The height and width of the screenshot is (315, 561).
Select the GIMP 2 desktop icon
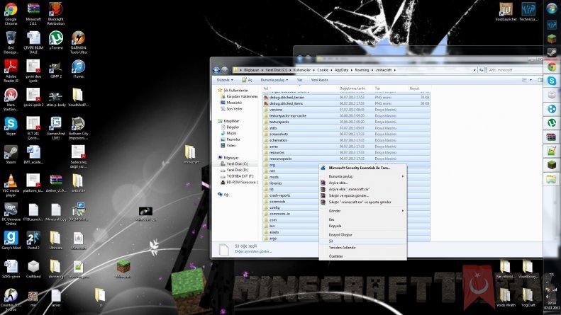[56, 69]
